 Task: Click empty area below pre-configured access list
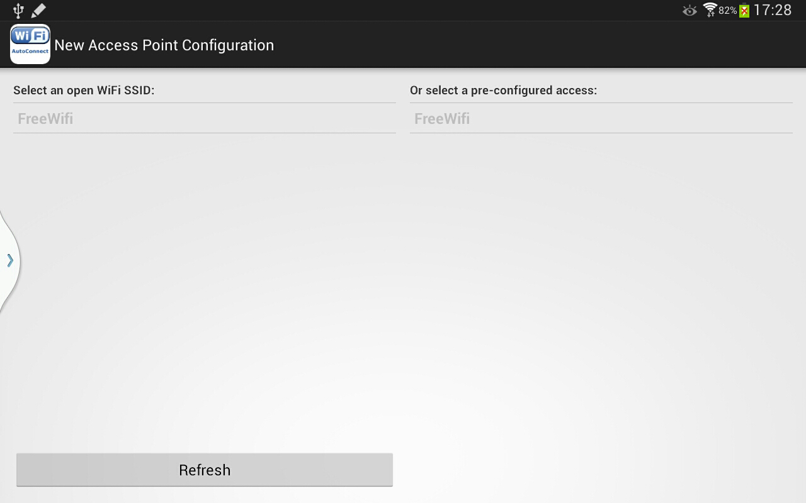tap(601, 283)
